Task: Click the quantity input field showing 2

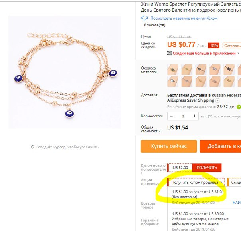Action: pos(183,116)
